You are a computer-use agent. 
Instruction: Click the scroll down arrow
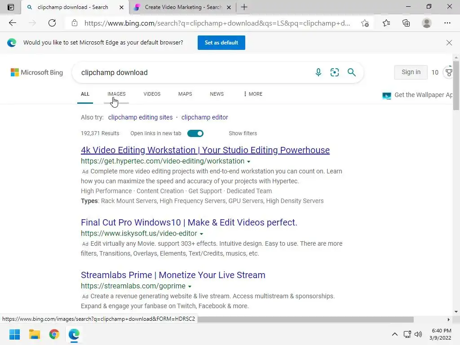[x=456, y=312]
